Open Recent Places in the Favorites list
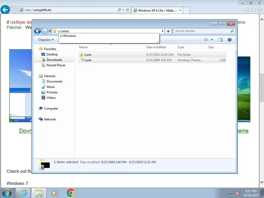The height and width of the screenshot is (198, 264). [x=56, y=65]
